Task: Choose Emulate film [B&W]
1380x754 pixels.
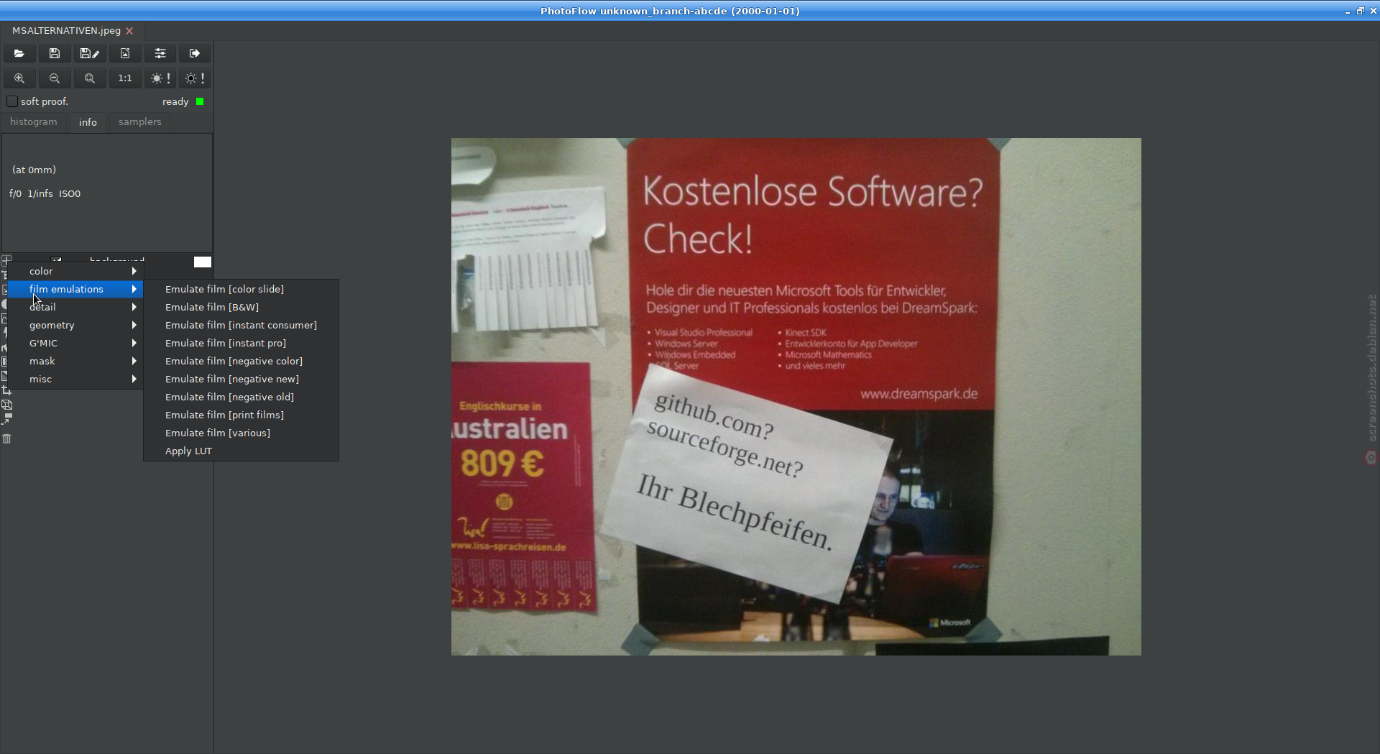Action: [x=241, y=307]
